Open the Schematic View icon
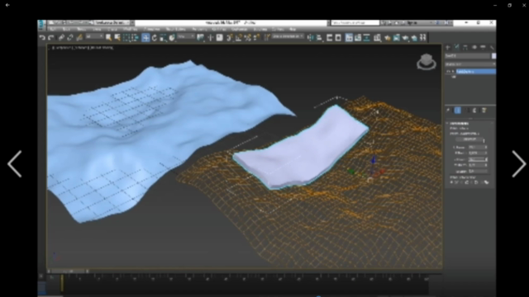 366,37
